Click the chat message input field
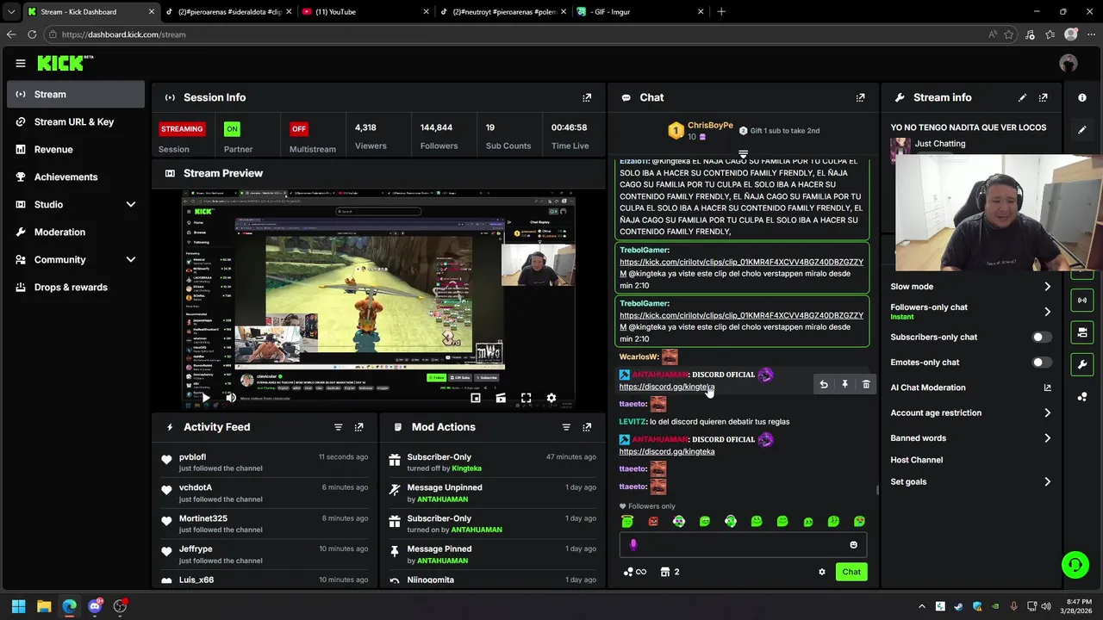 click(x=743, y=544)
